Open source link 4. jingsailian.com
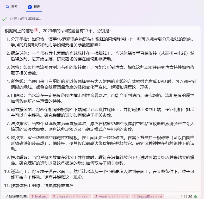Screen dimensions: 204x199 (x=147, y=196)
